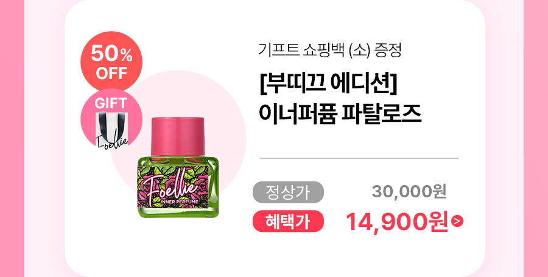Click the pink perfume bottle cap
The height and width of the screenshot is (277, 548).
[178, 137]
